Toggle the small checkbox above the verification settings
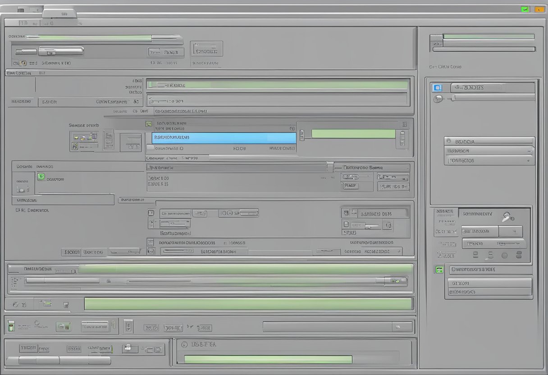Image resolution: width=548 pixels, height=375 pixels. [151, 224]
